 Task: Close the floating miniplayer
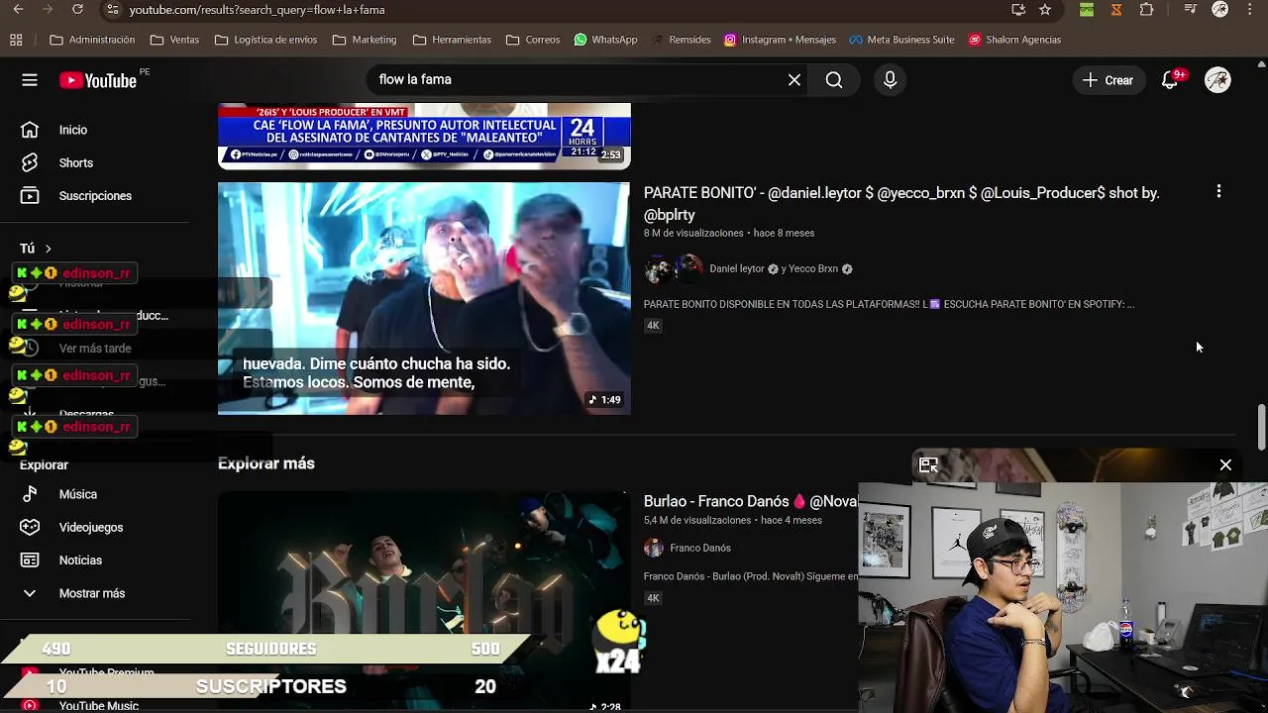tap(1225, 464)
